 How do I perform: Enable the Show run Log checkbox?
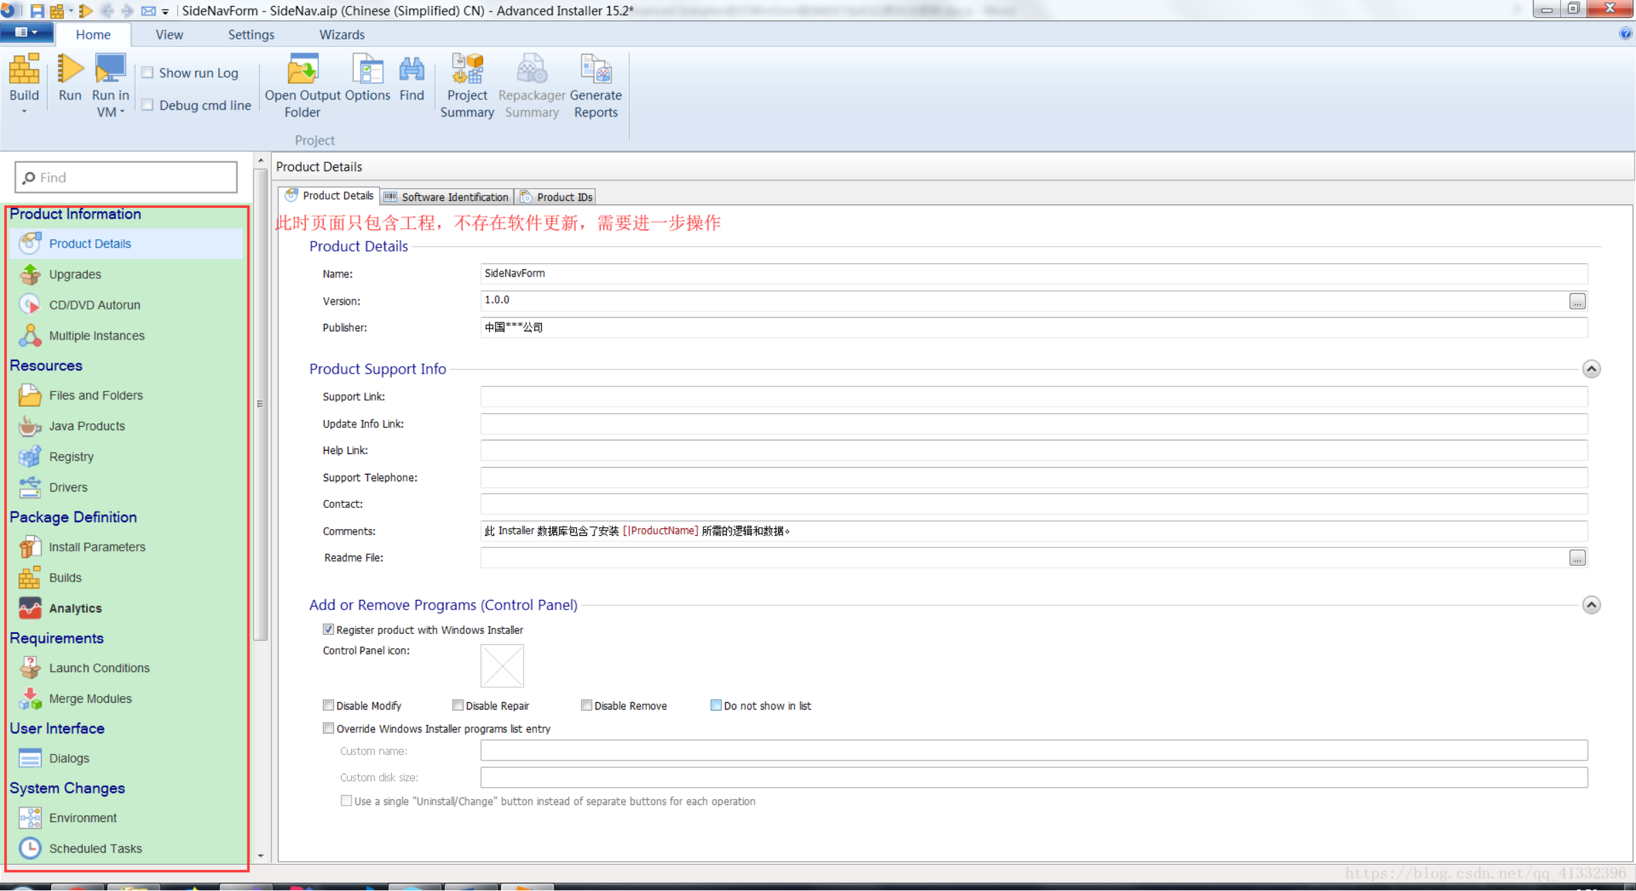(x=148, y=73)
